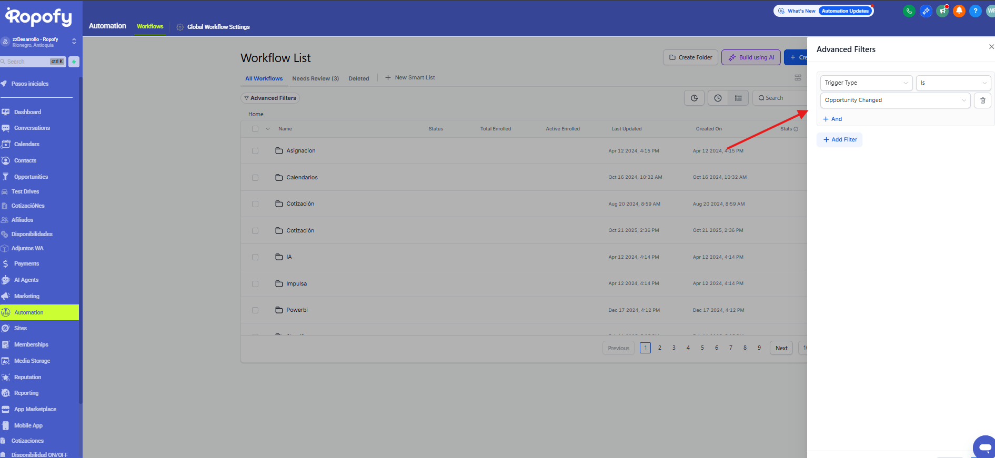Open the Global Workflow Settings gear

point(180,27)
